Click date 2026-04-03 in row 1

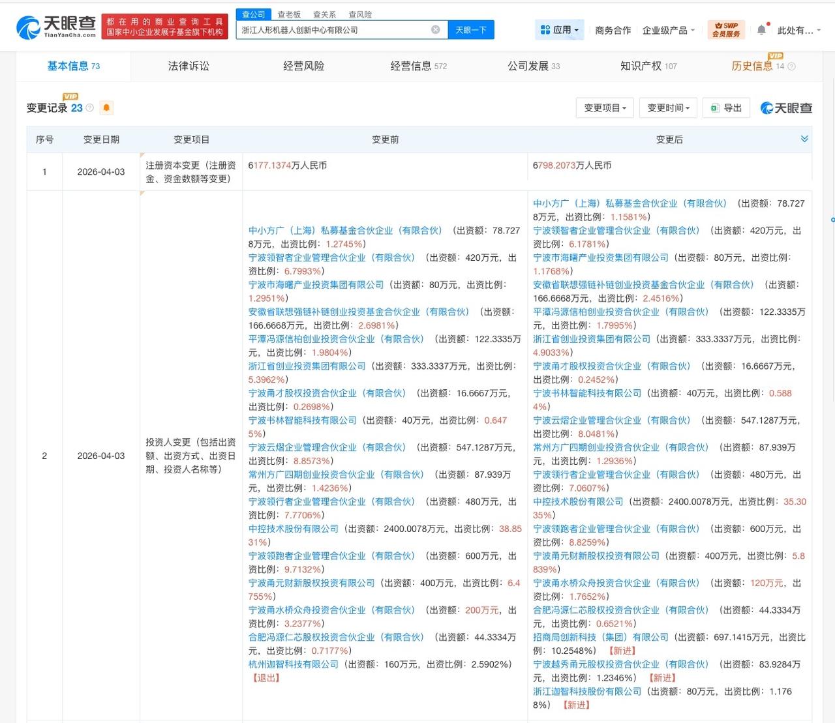tap(100, 172)
